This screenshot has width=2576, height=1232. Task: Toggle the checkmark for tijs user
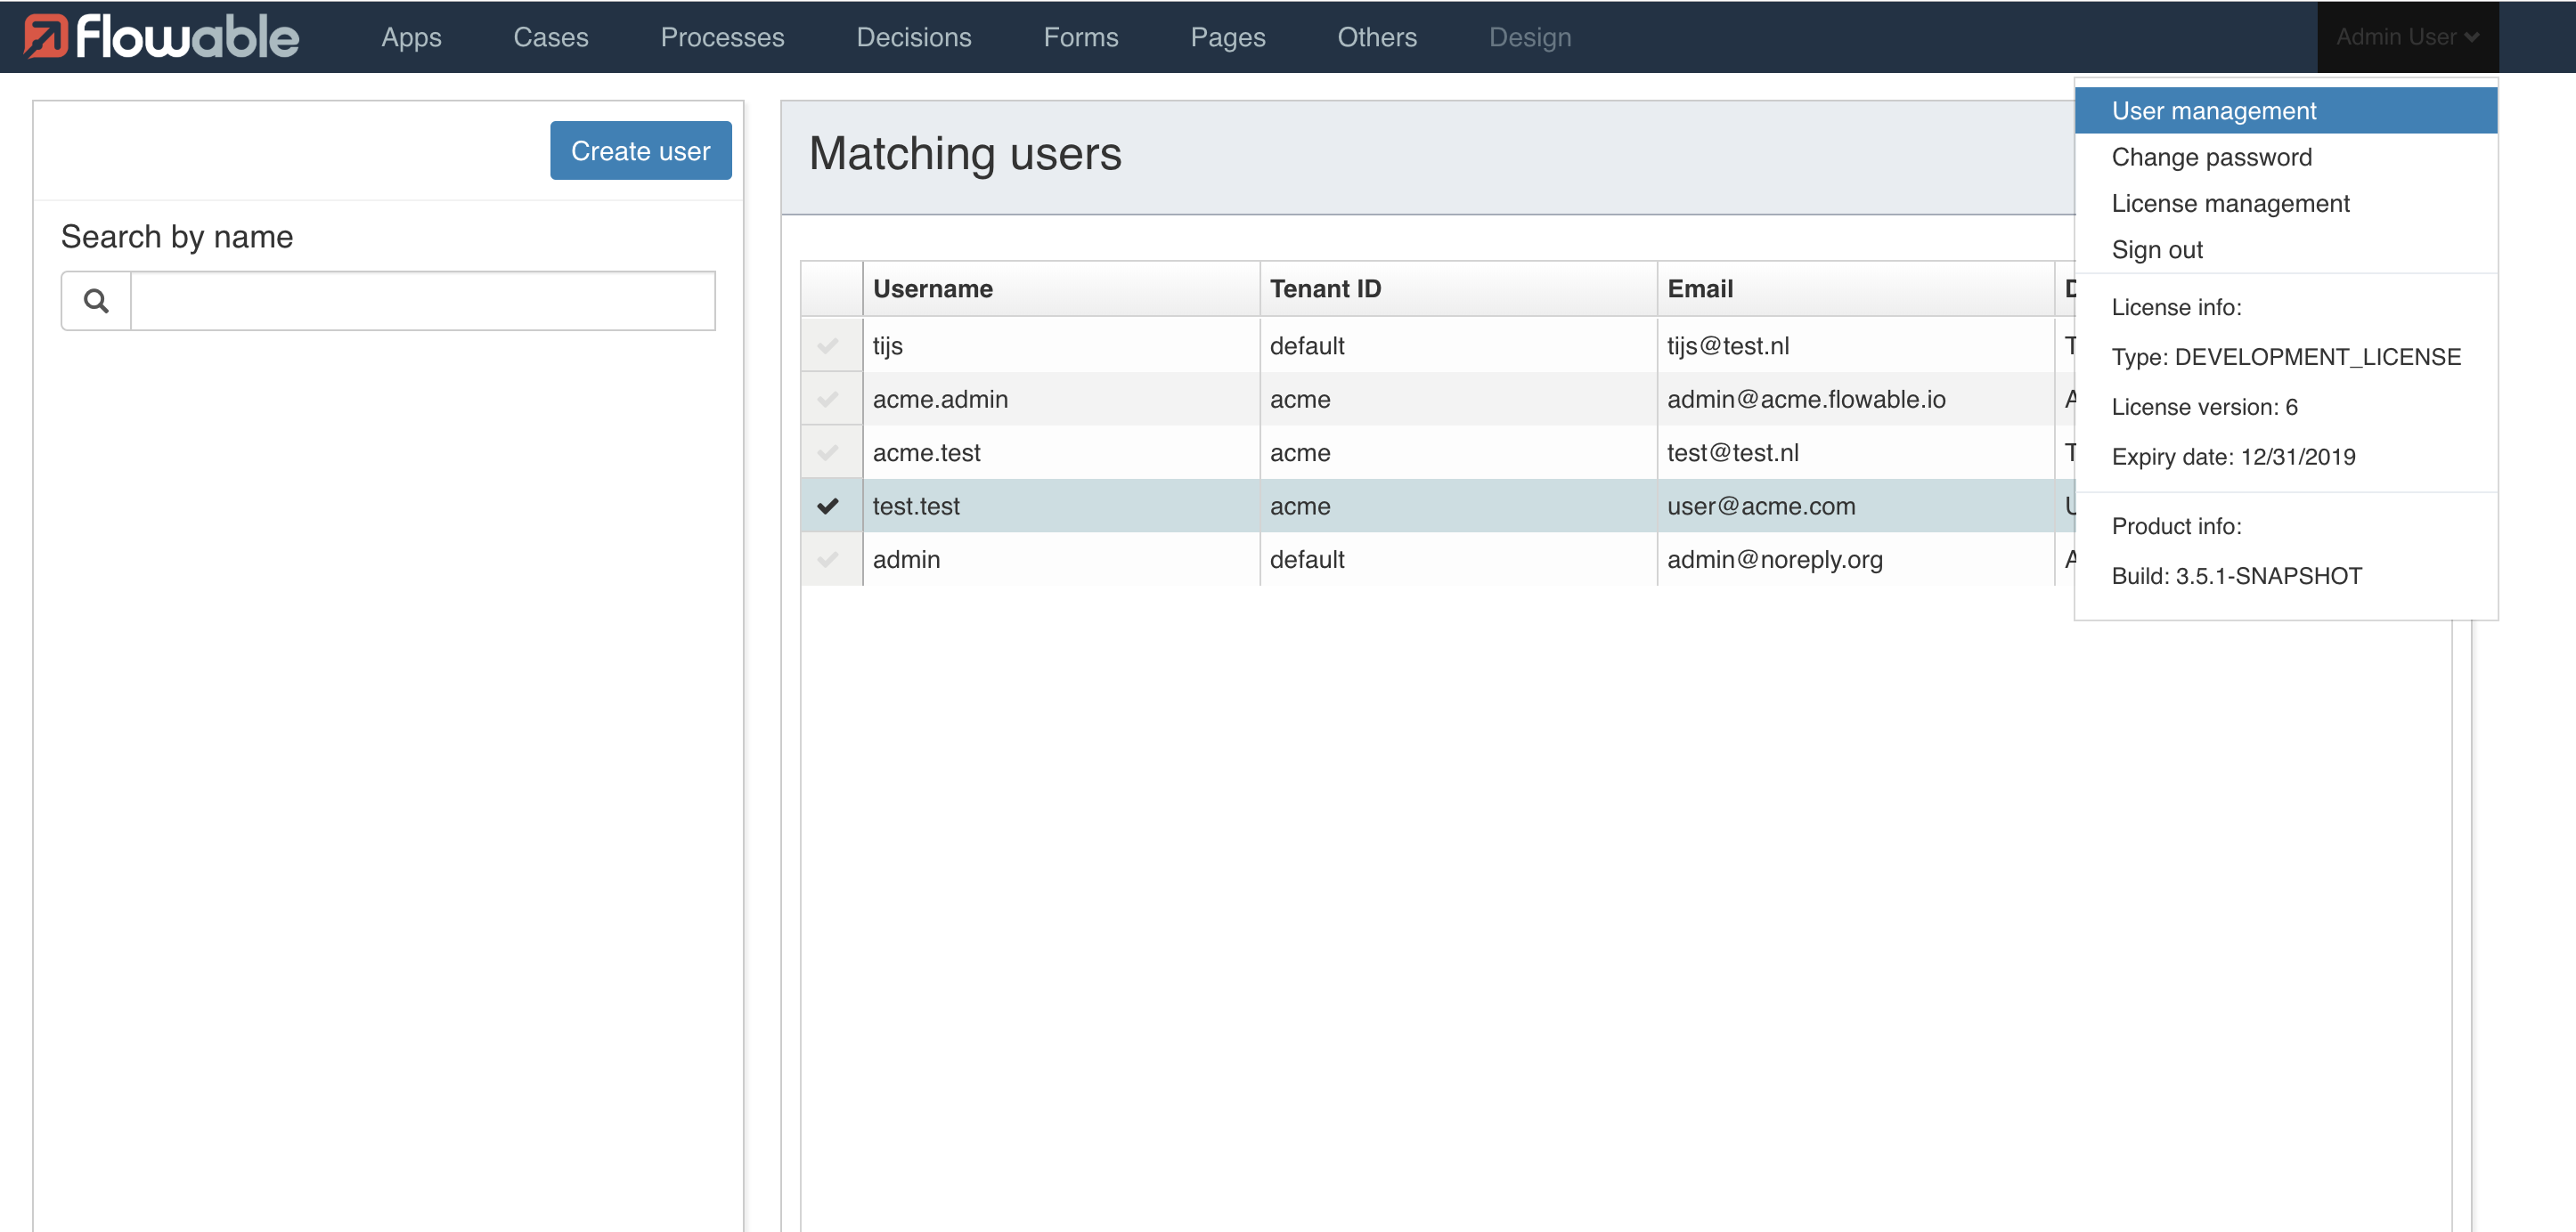[829, 345]
